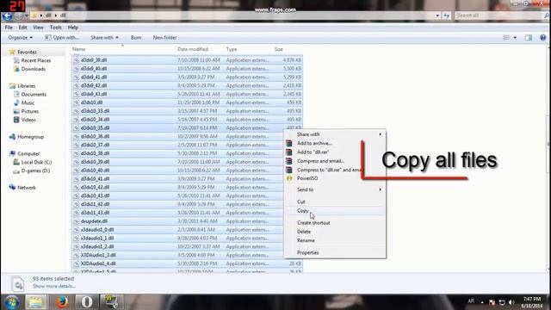Open Recent Places in navigation pane
Screen dimensions: 551x310
[x=36, y=60]
